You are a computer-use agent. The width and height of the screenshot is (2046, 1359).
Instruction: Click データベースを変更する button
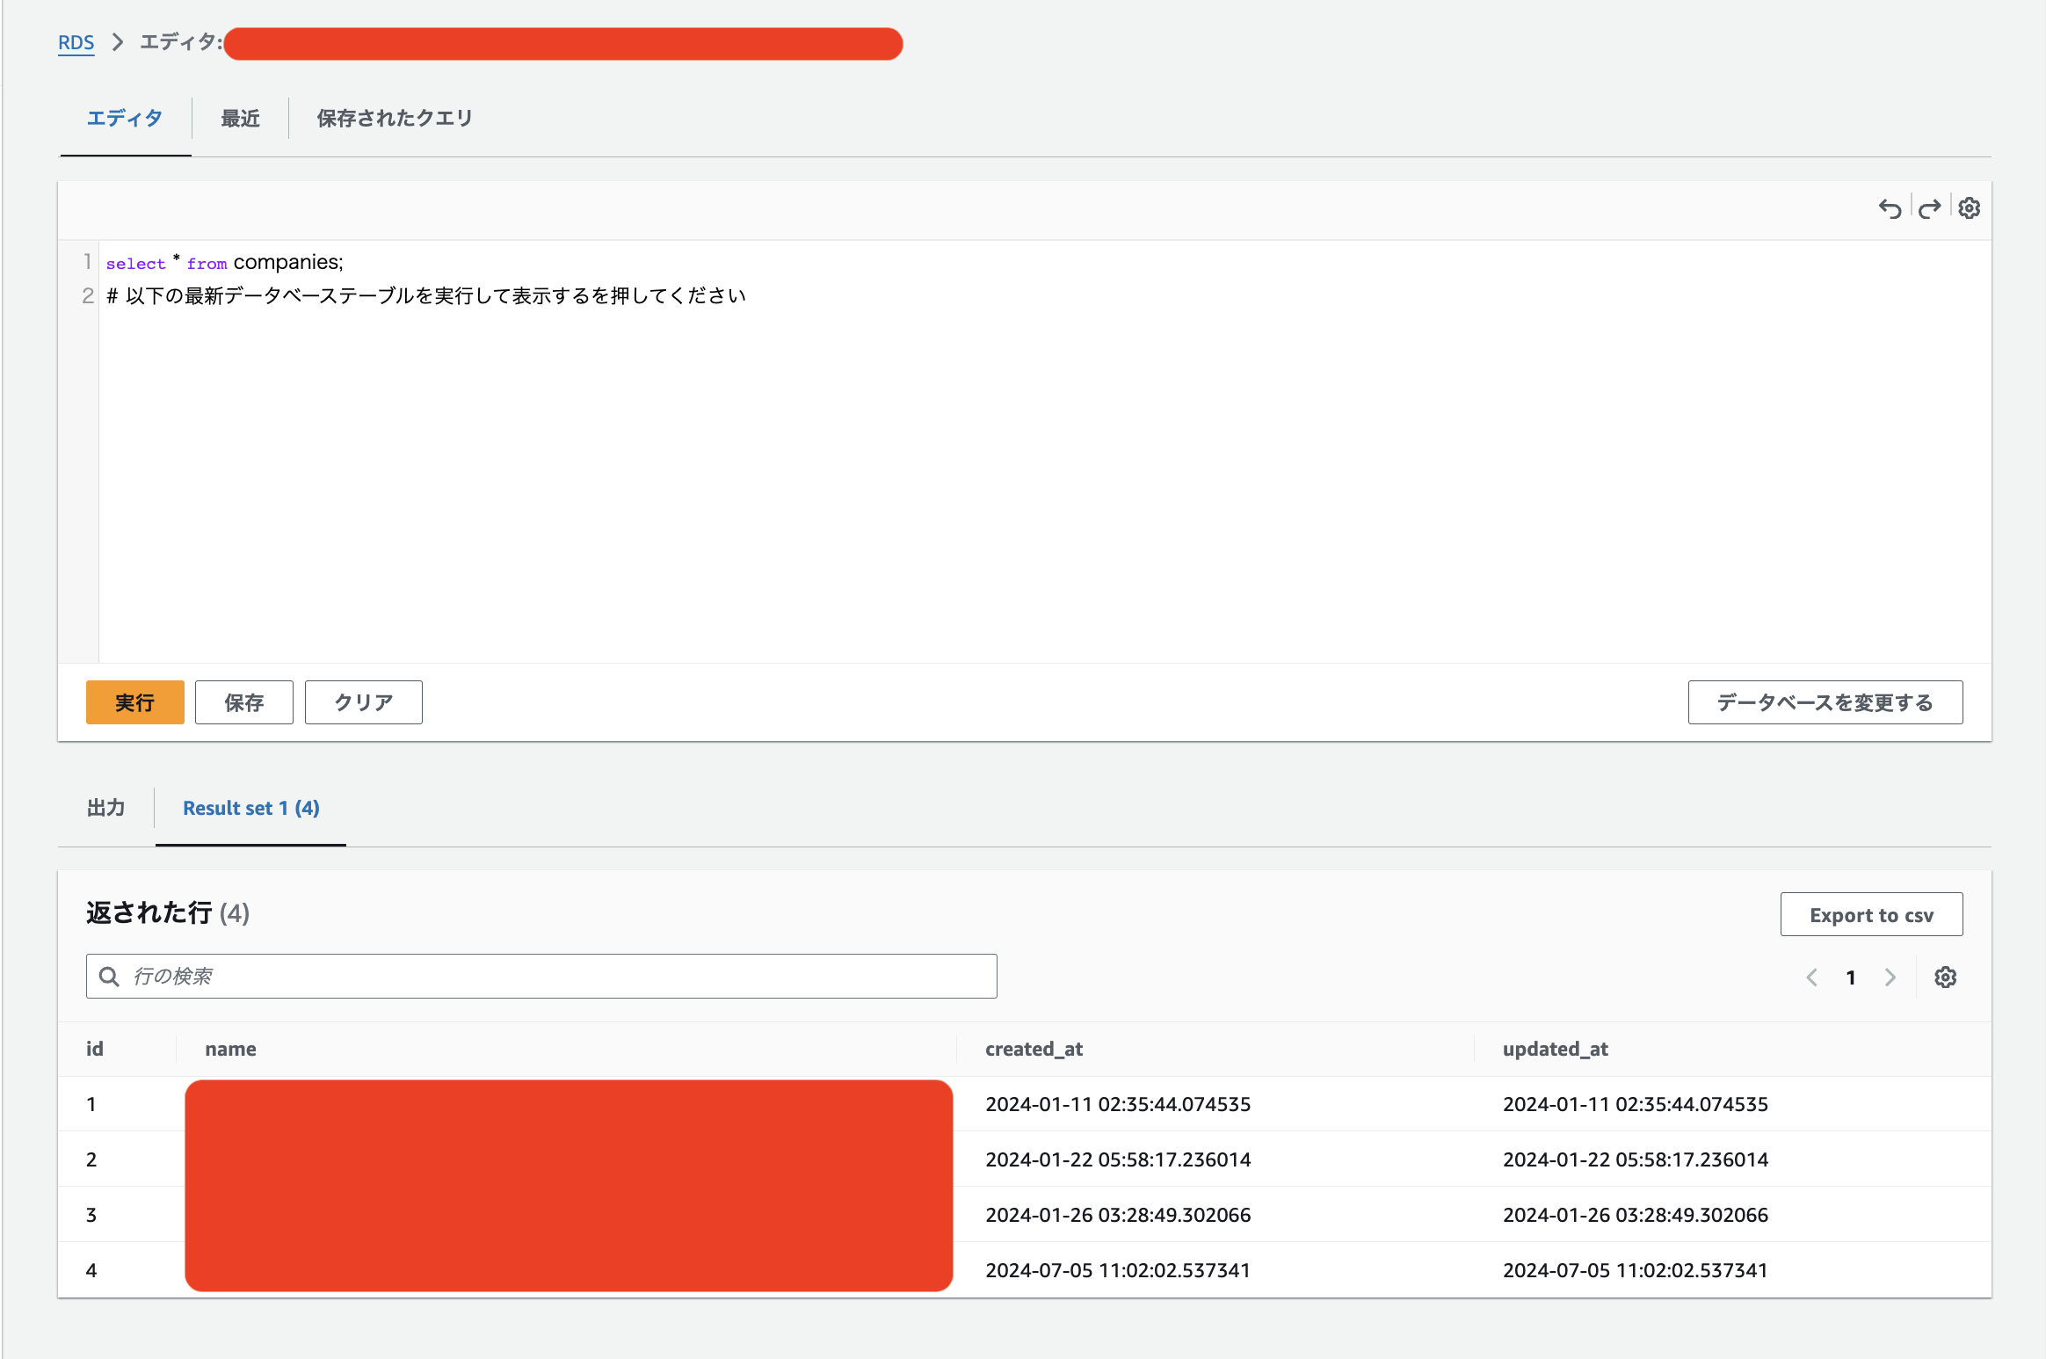pyautogui.click(x=1825, y=702)
